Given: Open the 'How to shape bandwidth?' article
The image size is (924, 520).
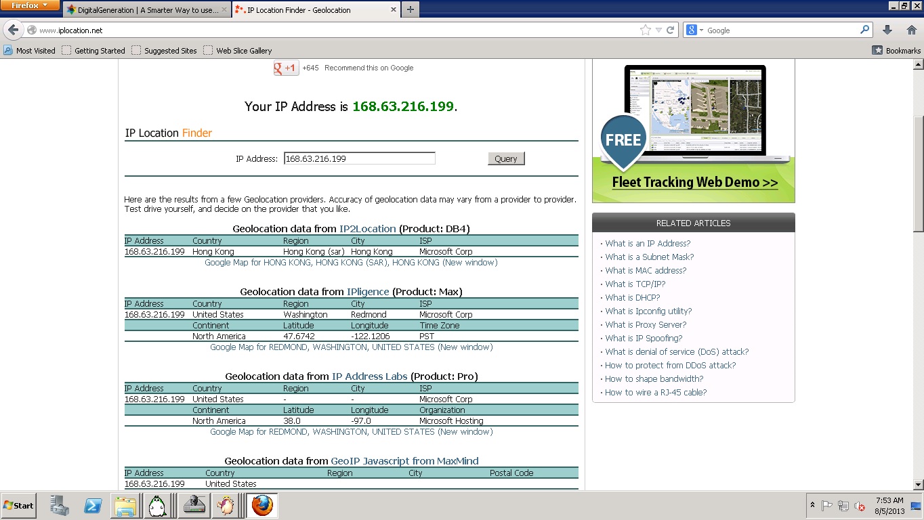Looking at the screenshot, I should coord(654,379).
